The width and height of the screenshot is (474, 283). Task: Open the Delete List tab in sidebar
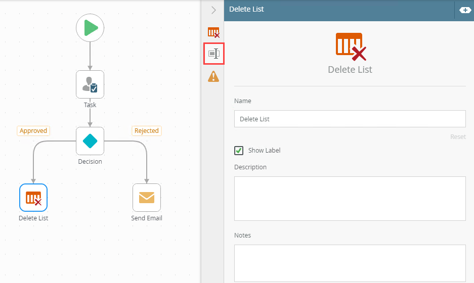[x=213, y=32]
